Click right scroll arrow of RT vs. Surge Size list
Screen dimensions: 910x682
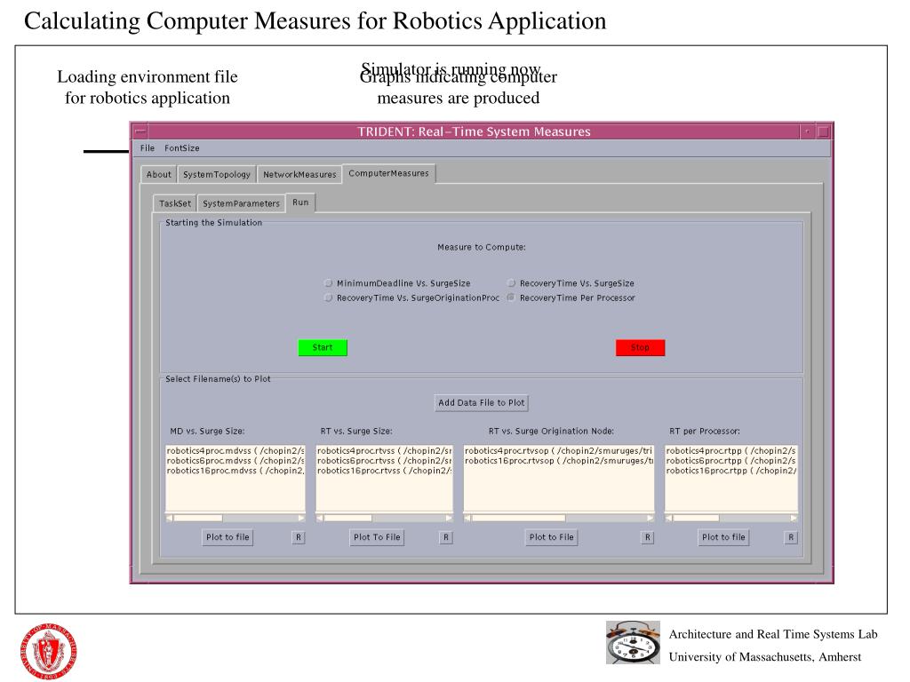[449, 518]
